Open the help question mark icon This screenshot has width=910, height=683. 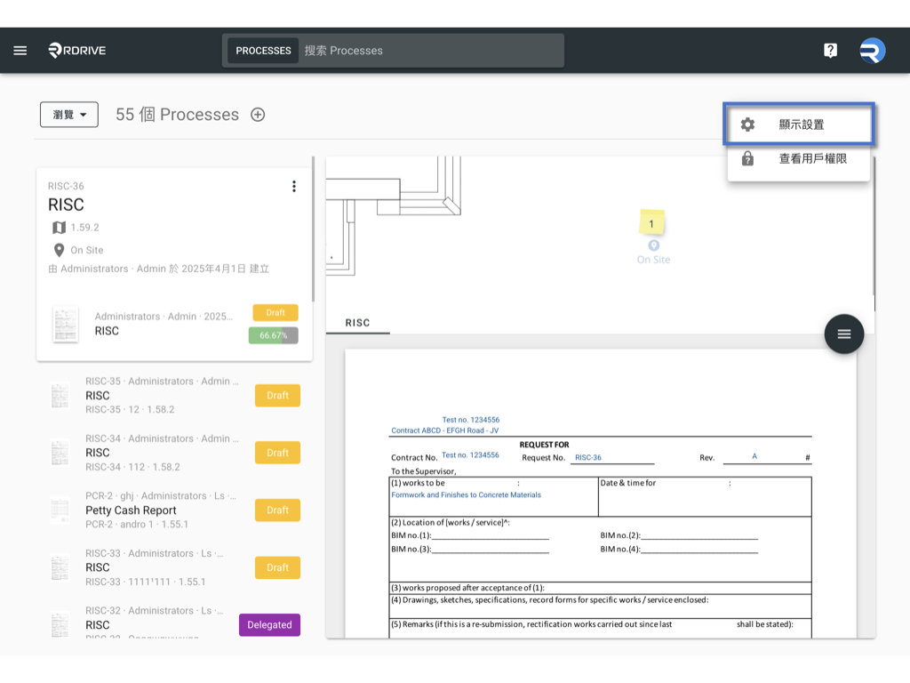point(830,51)
